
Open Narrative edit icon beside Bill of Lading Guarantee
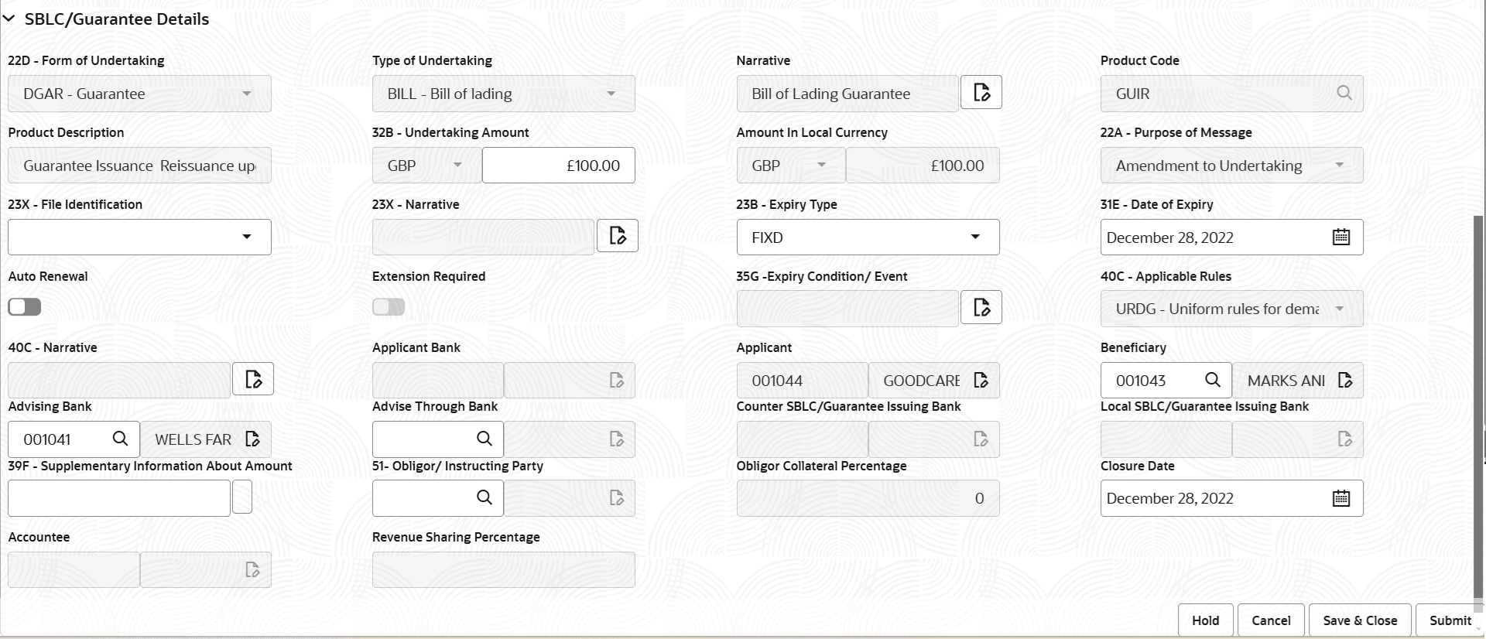[x=981, y=93]
